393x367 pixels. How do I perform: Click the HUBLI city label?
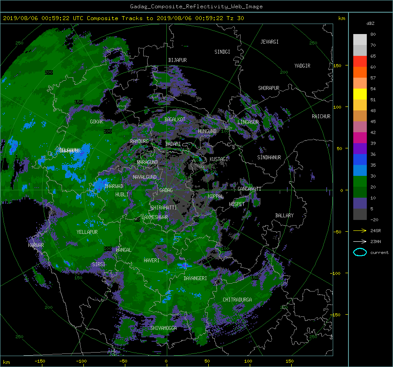122,195
